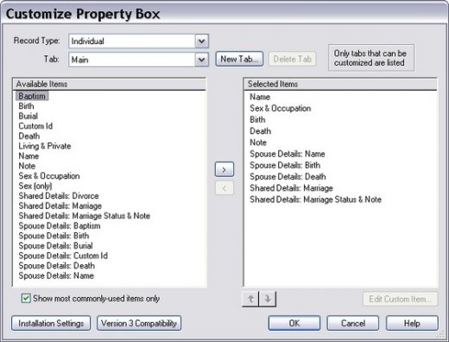Select Custom Id in Available Items
This screenshot has height=342, width=449.
(35, 126)
